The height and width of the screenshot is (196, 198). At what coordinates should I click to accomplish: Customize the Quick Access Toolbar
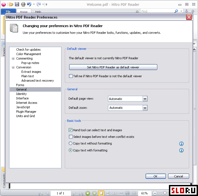pyautogui.click(x=46, y=4)
